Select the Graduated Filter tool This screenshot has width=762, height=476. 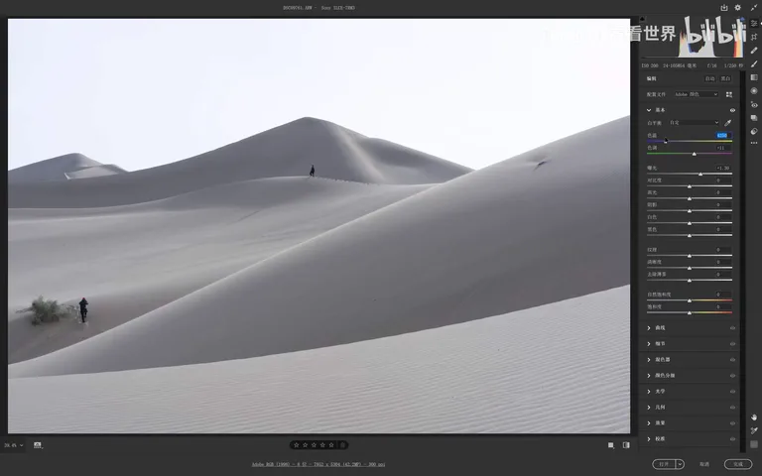click(x=754, y=77)
